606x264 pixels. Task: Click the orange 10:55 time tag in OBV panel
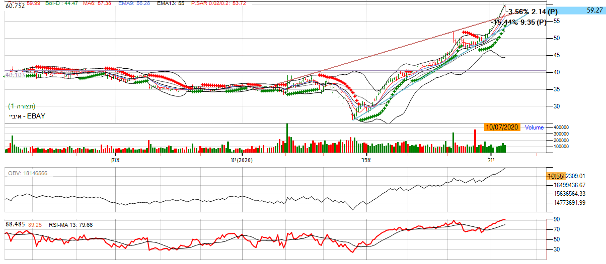(x=556, y=176)
